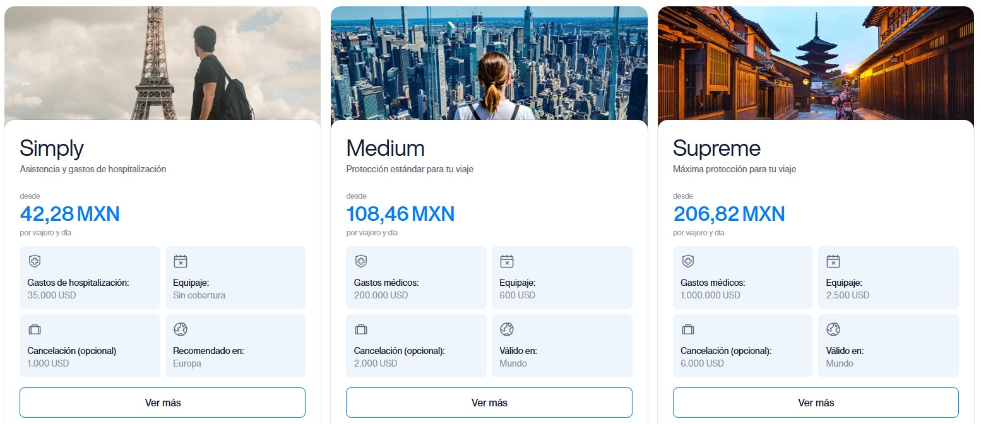The width and height of the screenshot is (981, 424).
Task: Click the Japanese pagoda street image
Action: point(816,63)
